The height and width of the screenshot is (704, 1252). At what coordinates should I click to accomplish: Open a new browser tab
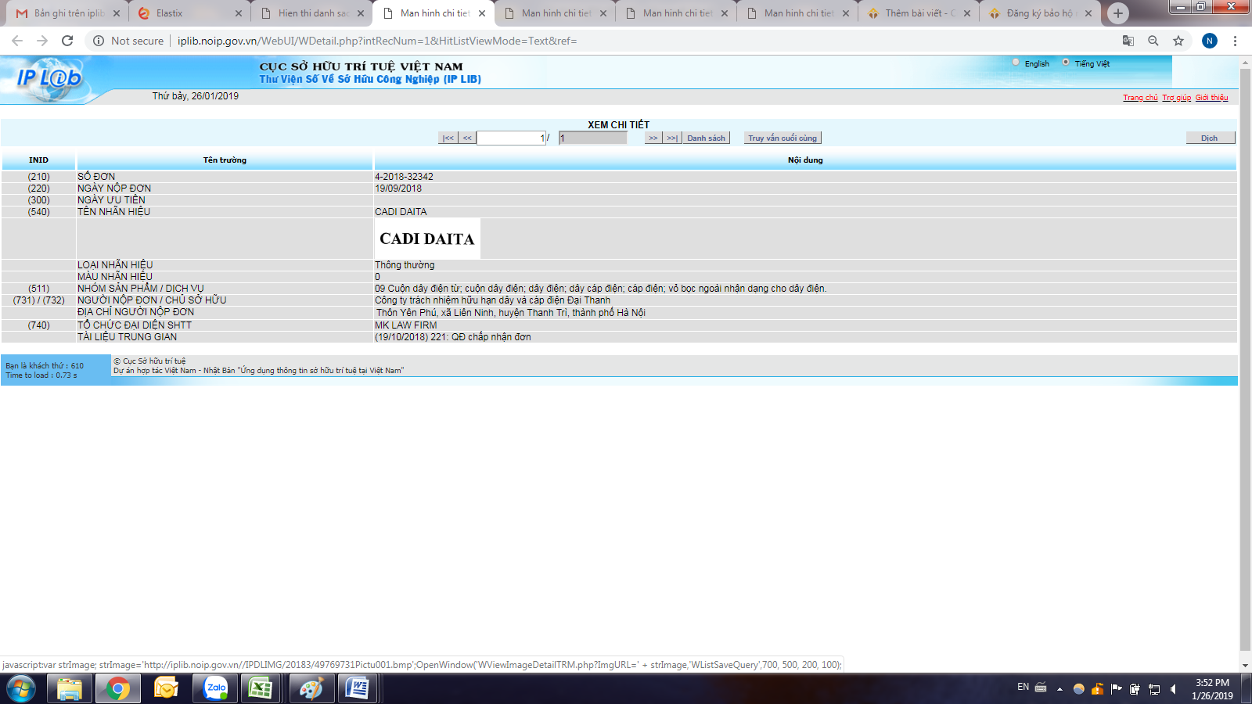coord(1118,13)
